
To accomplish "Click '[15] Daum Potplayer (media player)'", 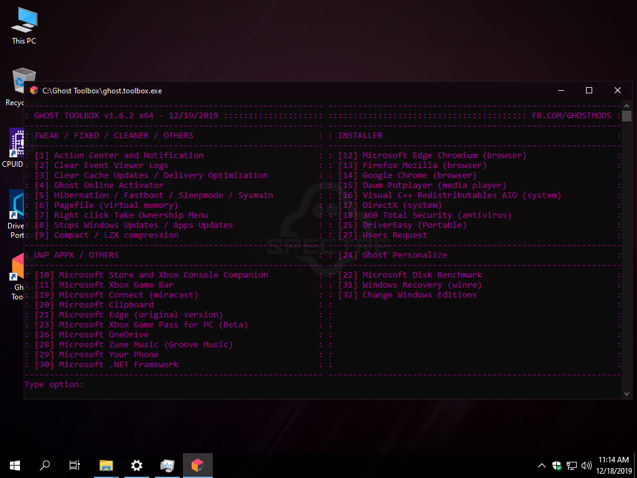I will tap(423, 185).
